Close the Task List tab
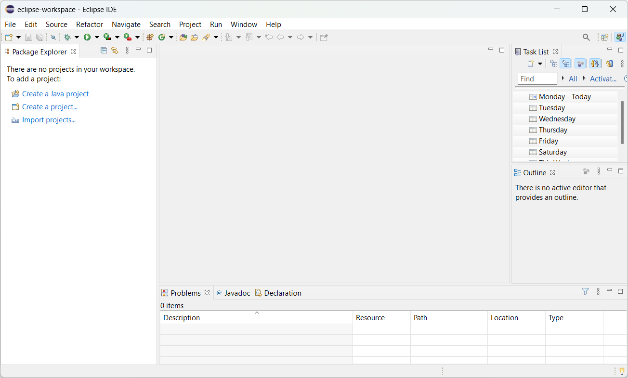Viewport: 628px width, 378px height. (x=555, y=52)
